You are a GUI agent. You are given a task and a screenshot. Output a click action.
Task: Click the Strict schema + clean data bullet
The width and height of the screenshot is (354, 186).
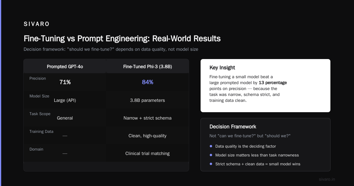point(258,164)
